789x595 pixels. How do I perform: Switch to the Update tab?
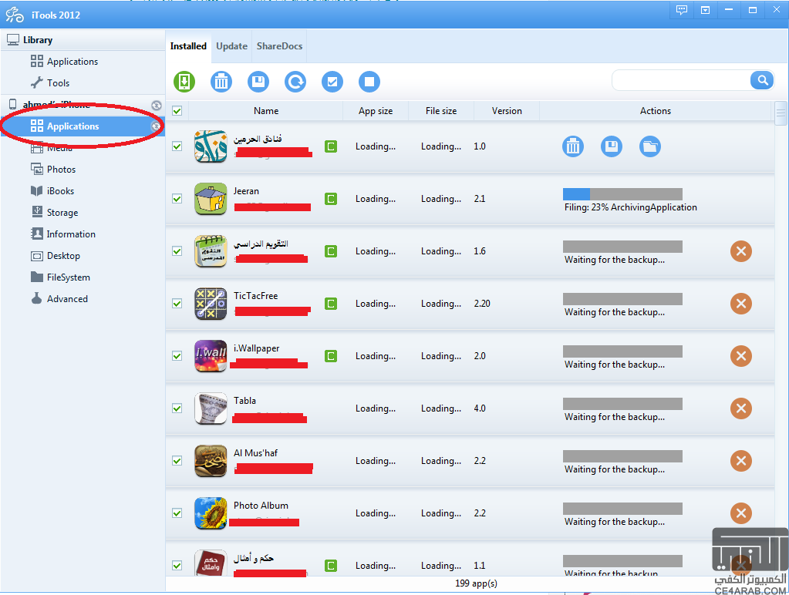click(231, 46)
